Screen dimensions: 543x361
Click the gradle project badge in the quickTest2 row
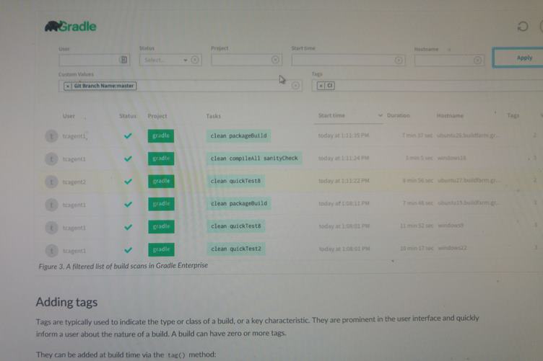tap(161, 249)
